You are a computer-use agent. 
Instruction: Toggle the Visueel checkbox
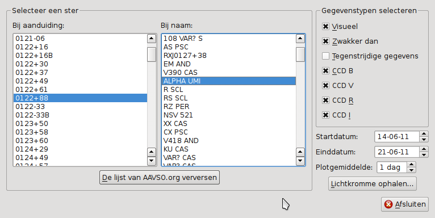(x=326, y=26)
